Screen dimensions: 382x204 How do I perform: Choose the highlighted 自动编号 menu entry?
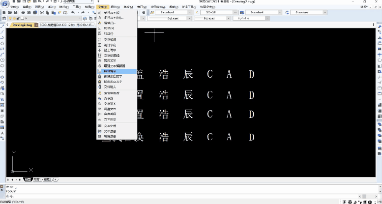point(117,71)
